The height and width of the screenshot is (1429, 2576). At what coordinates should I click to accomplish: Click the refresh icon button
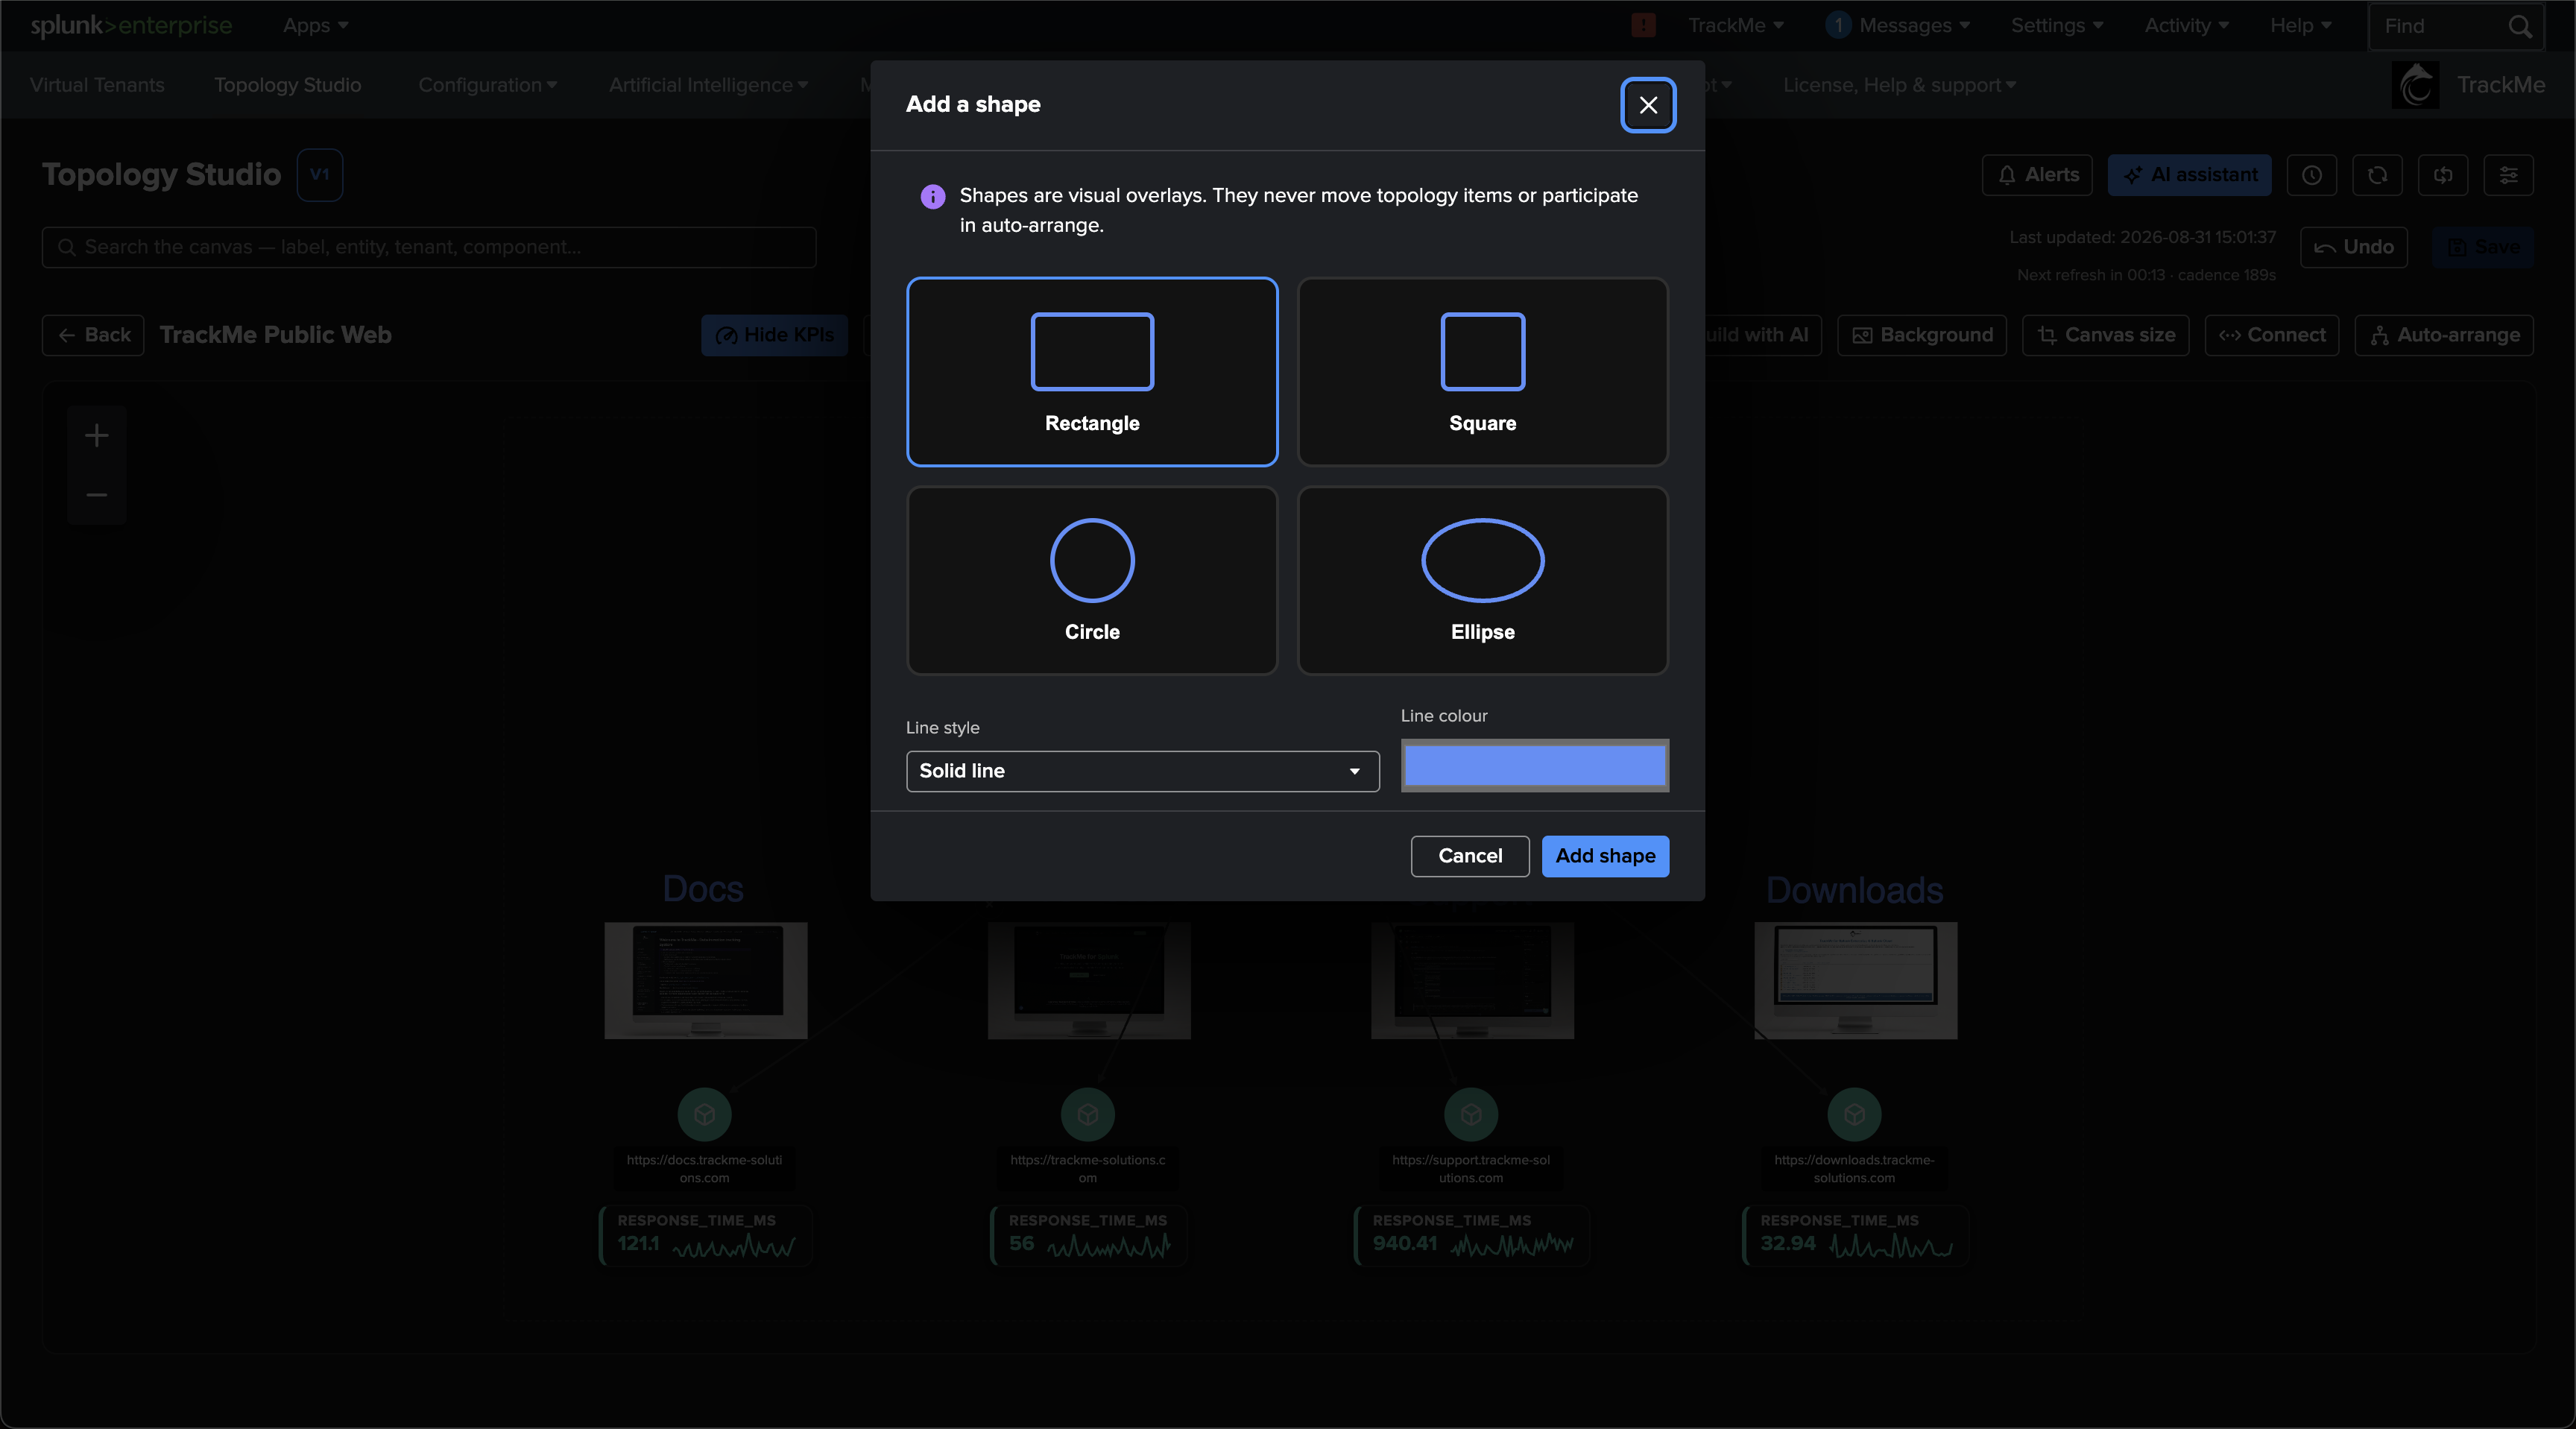[2377, 175]
